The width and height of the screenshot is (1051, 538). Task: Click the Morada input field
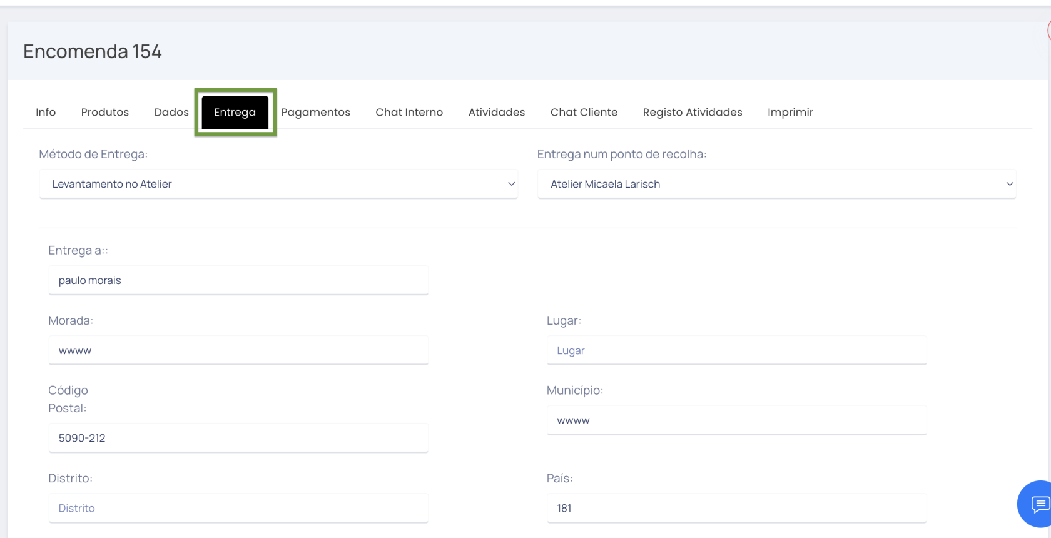pyautogui.click(x=238, y=350)
